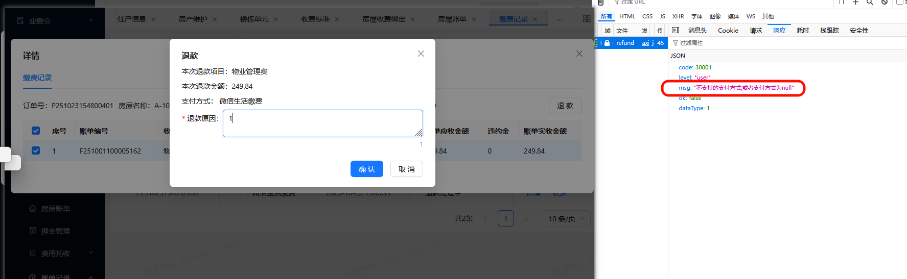Open the tab overflow ellipsis menu
This screenshot has height=279, width=907.
pos(560,19)
